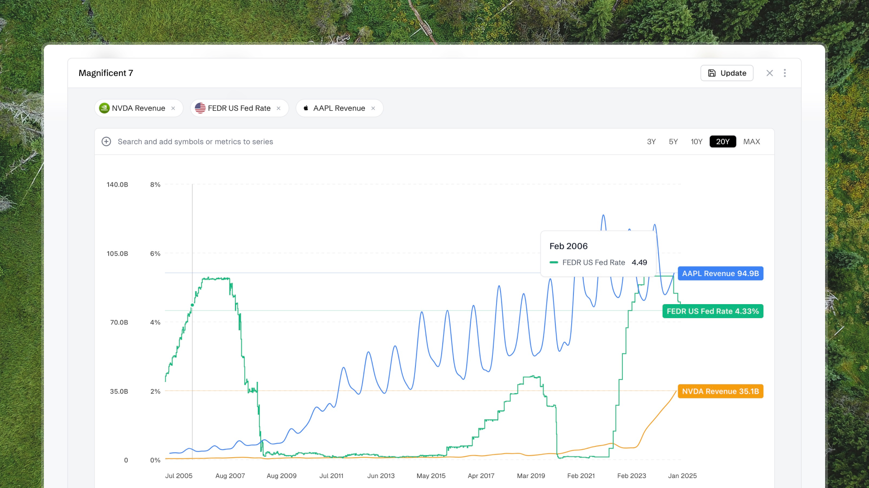Image resolution: width=869 pixels, height=488 pixels.
Task: Click the 8% rate axis label
Action: (x=155, y=185)
